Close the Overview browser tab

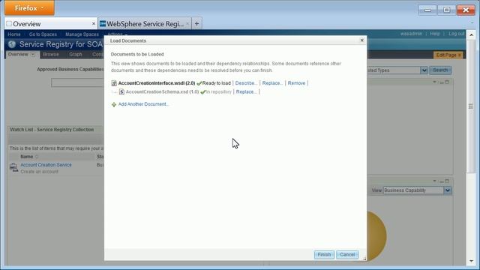click(94, 23)
